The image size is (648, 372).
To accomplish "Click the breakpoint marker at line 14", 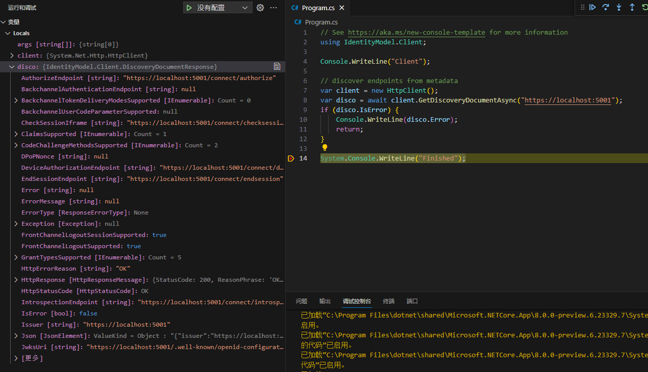I will point(291,158).
